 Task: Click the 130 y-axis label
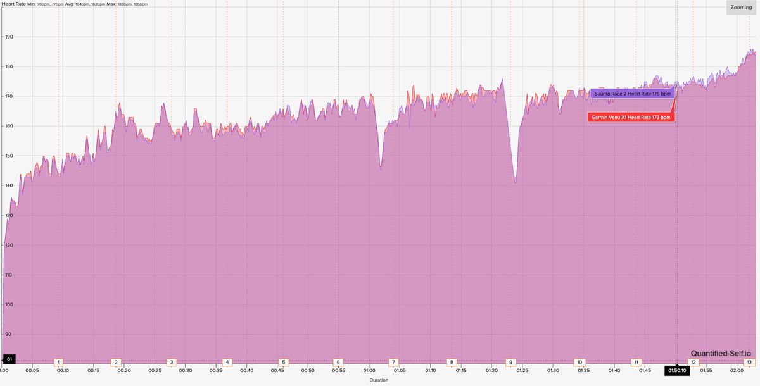pos(9,215)
